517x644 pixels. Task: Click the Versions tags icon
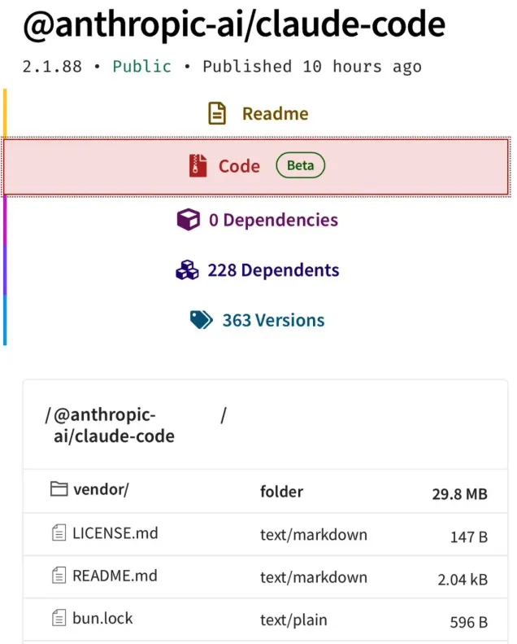pos(202,320)
